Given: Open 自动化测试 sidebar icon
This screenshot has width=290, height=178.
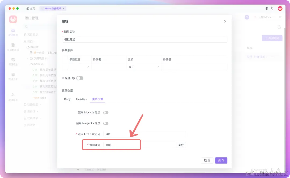Looking at the screenshot, I should click(13, 47).
